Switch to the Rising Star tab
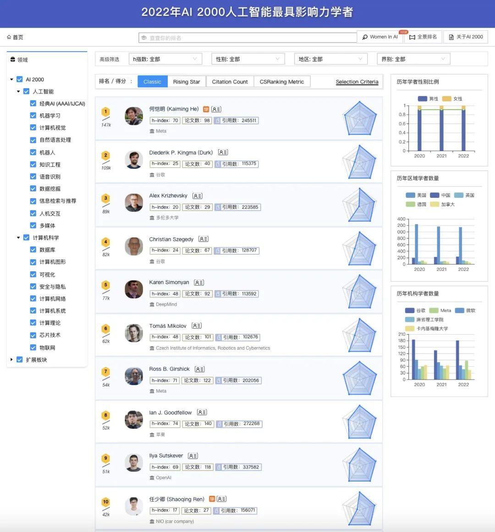The width and height of the screenshot is (495, 532). [187, 81]
